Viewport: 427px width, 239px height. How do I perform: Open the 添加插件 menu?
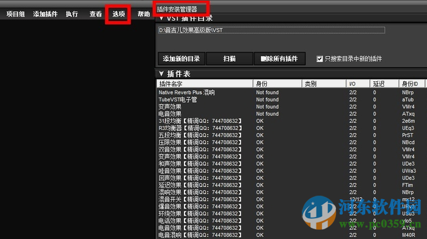point(45,14)
